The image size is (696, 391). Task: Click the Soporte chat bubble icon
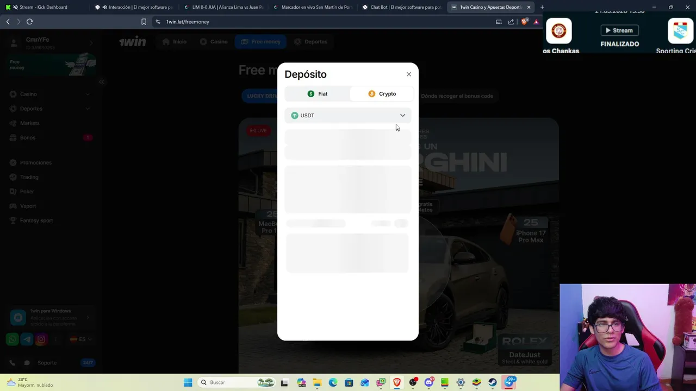point(27,363)
